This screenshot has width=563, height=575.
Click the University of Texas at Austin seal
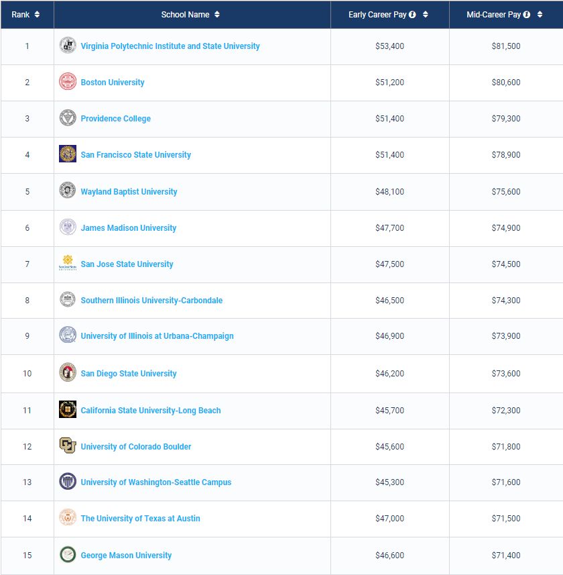click(x=68, y=517)
